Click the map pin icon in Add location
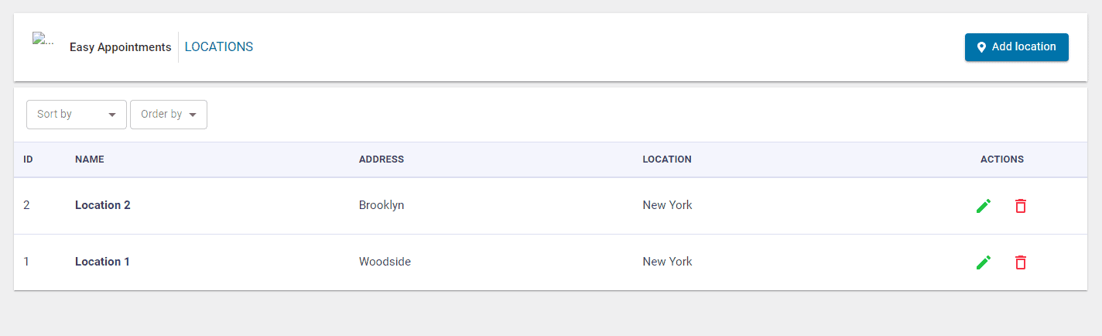The image size is (1102, 336). click(x=981, y=47)
